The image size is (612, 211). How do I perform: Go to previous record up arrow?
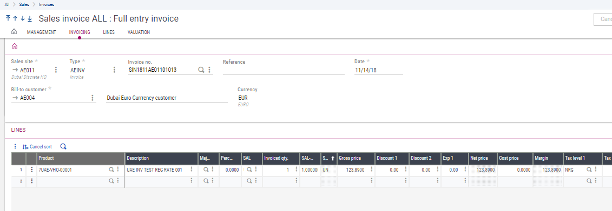[15, 18]
